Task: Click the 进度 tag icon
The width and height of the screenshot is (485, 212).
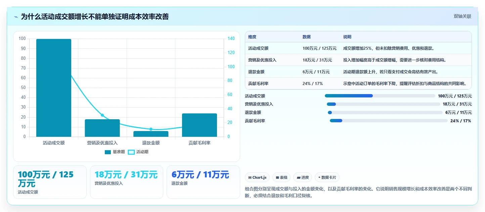Action: (x=299, y=177)
